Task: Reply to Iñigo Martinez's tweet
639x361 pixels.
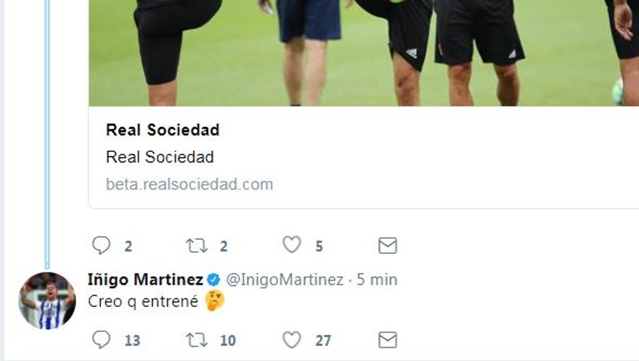Action: [101, 339]
